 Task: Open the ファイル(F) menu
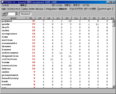pos(5,5)
